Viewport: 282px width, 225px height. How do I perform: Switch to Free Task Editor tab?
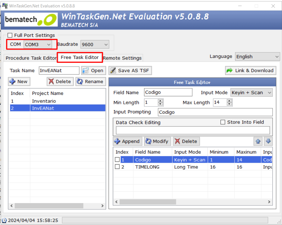click(x=80, y=58)
